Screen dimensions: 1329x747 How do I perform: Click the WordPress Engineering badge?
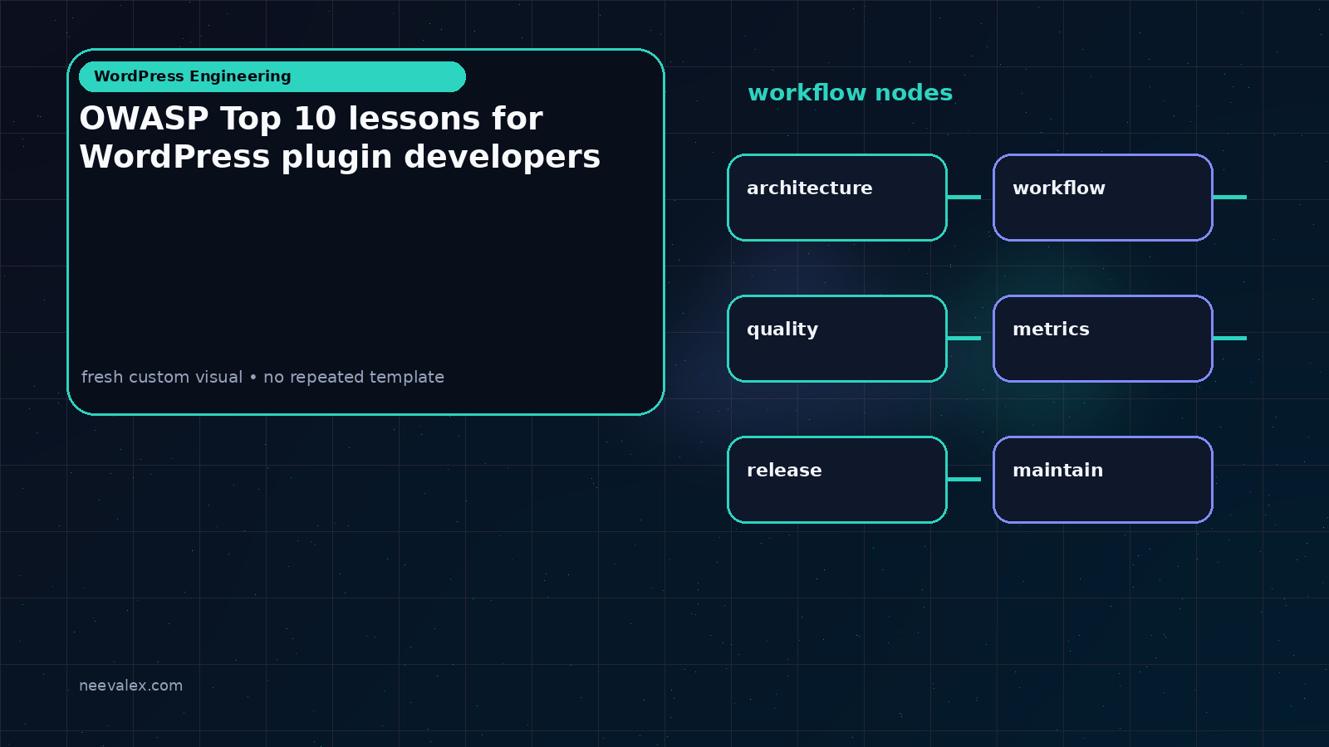(272, 76)
